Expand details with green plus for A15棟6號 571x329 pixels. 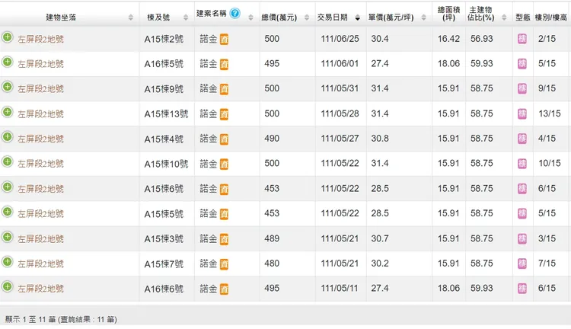coord(8,187)
